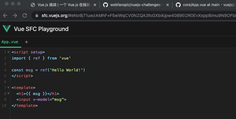The height and width of the screenshot is (119, 236).
Task: Click the globe favicon on Vue.js 挑战 tab
Action: (33, 5)
